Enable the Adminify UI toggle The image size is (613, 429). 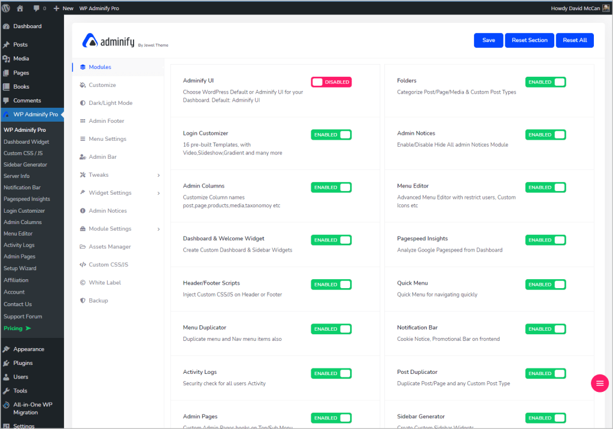pos(331,82)
